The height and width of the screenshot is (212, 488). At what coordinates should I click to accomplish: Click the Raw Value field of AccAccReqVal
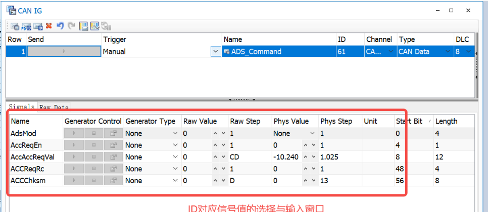coord(197,157)
